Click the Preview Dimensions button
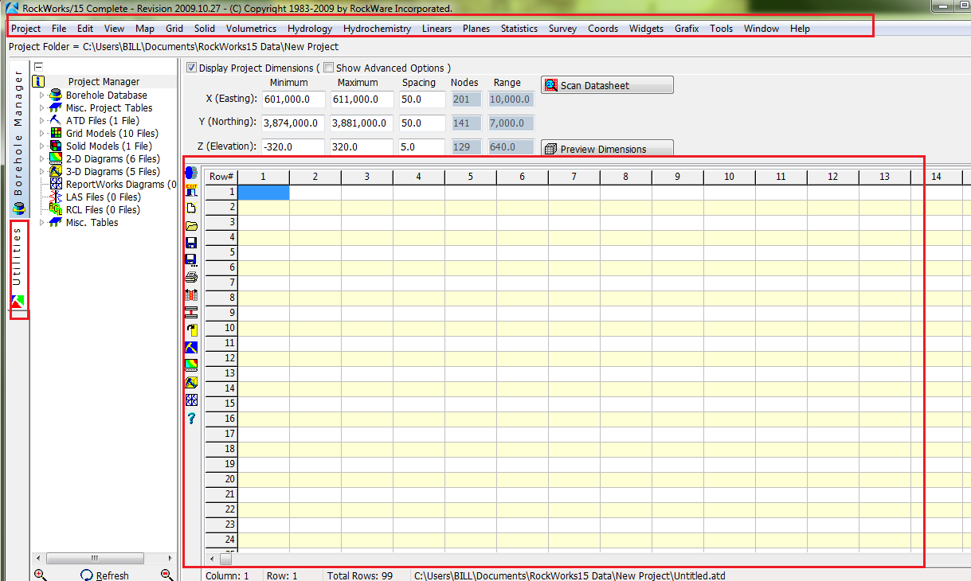The image size is (971, 581). point(607,149)
